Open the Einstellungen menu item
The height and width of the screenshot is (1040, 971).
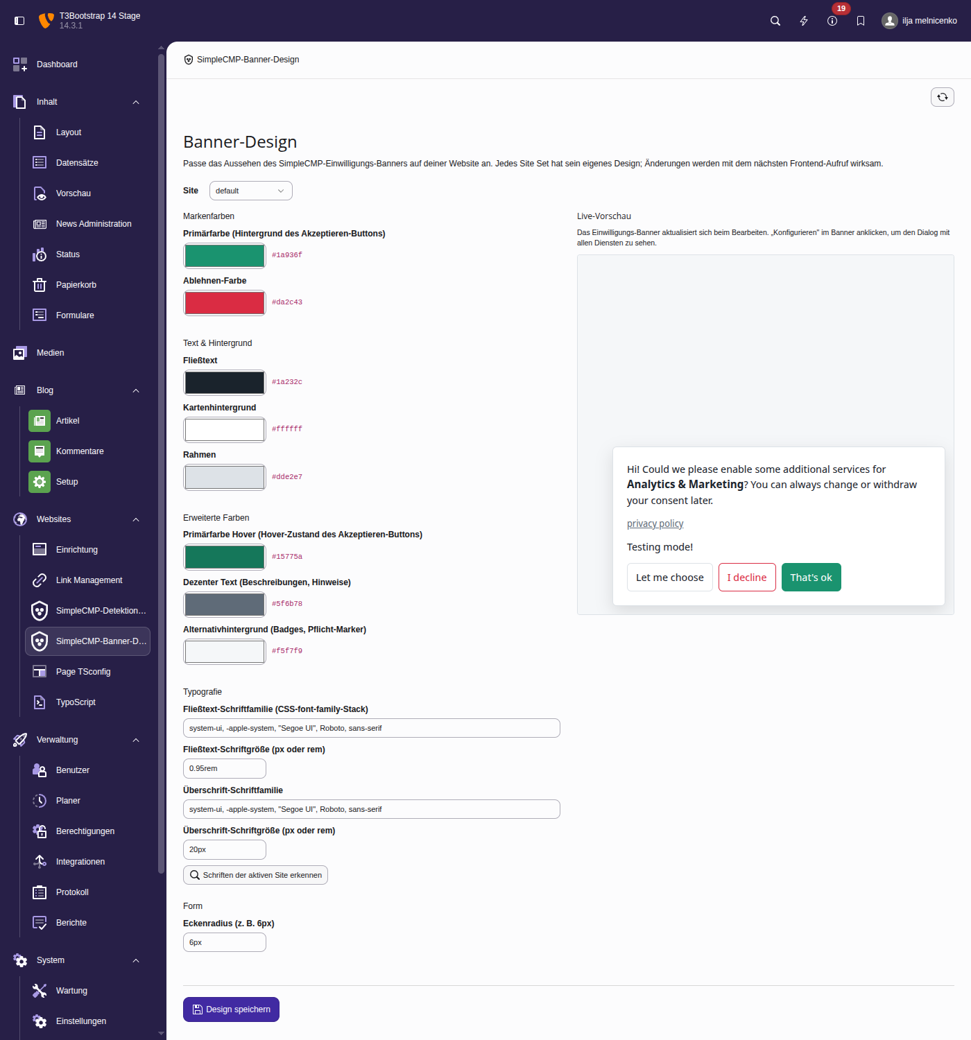point(87,1021)
